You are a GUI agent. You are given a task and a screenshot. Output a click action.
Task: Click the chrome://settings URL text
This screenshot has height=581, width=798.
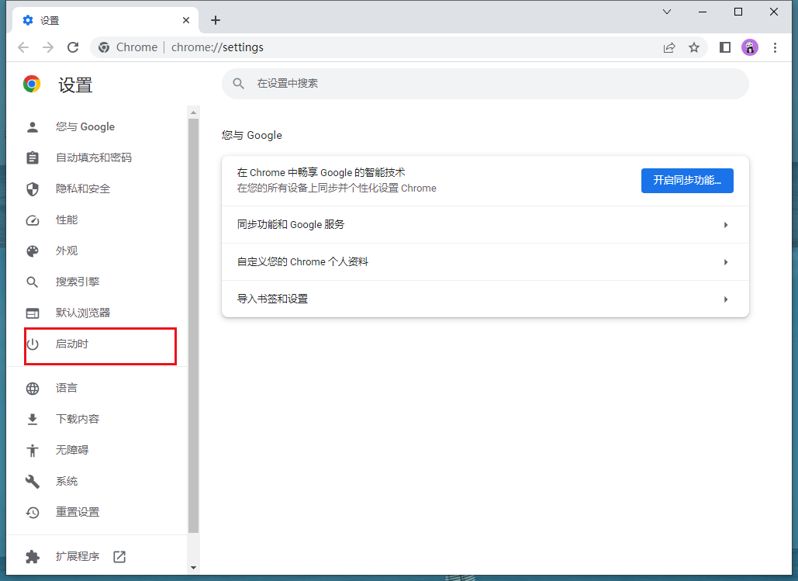click(217, 47)
